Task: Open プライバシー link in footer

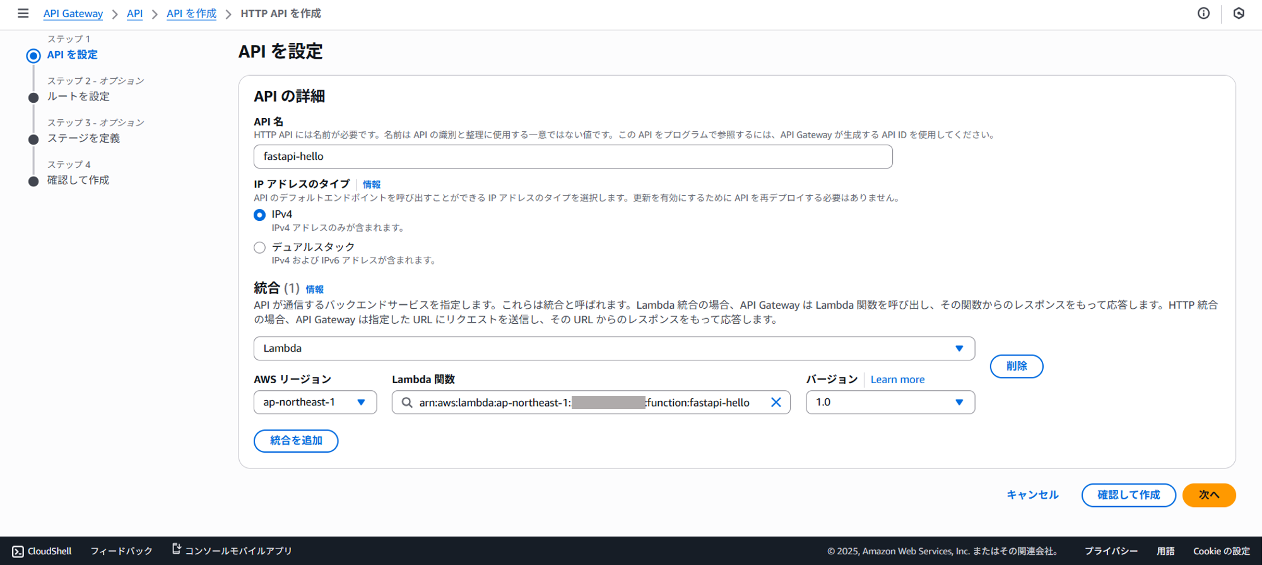Action: pos(1111,551)
